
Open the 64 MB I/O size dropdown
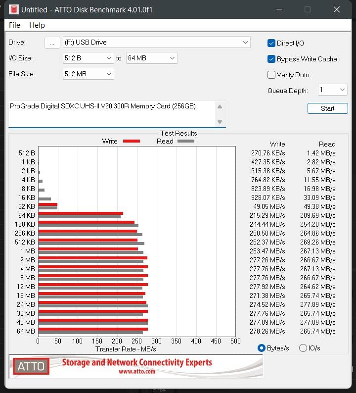pos(152,58)
